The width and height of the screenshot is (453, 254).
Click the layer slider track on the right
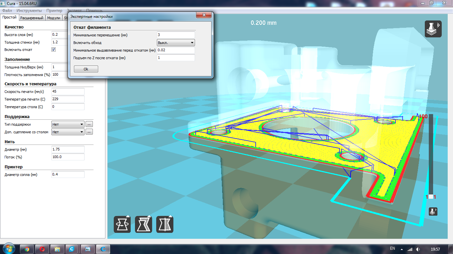tap(431, 155)
